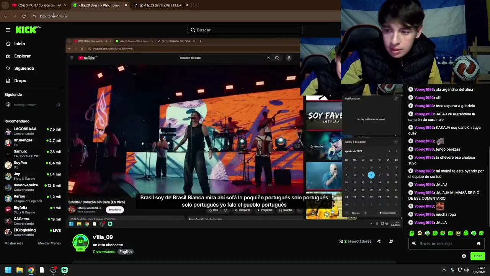Open recommended channel Brunenger
The height and width of the screenshot is (276, 490).
tap(33, 142)
